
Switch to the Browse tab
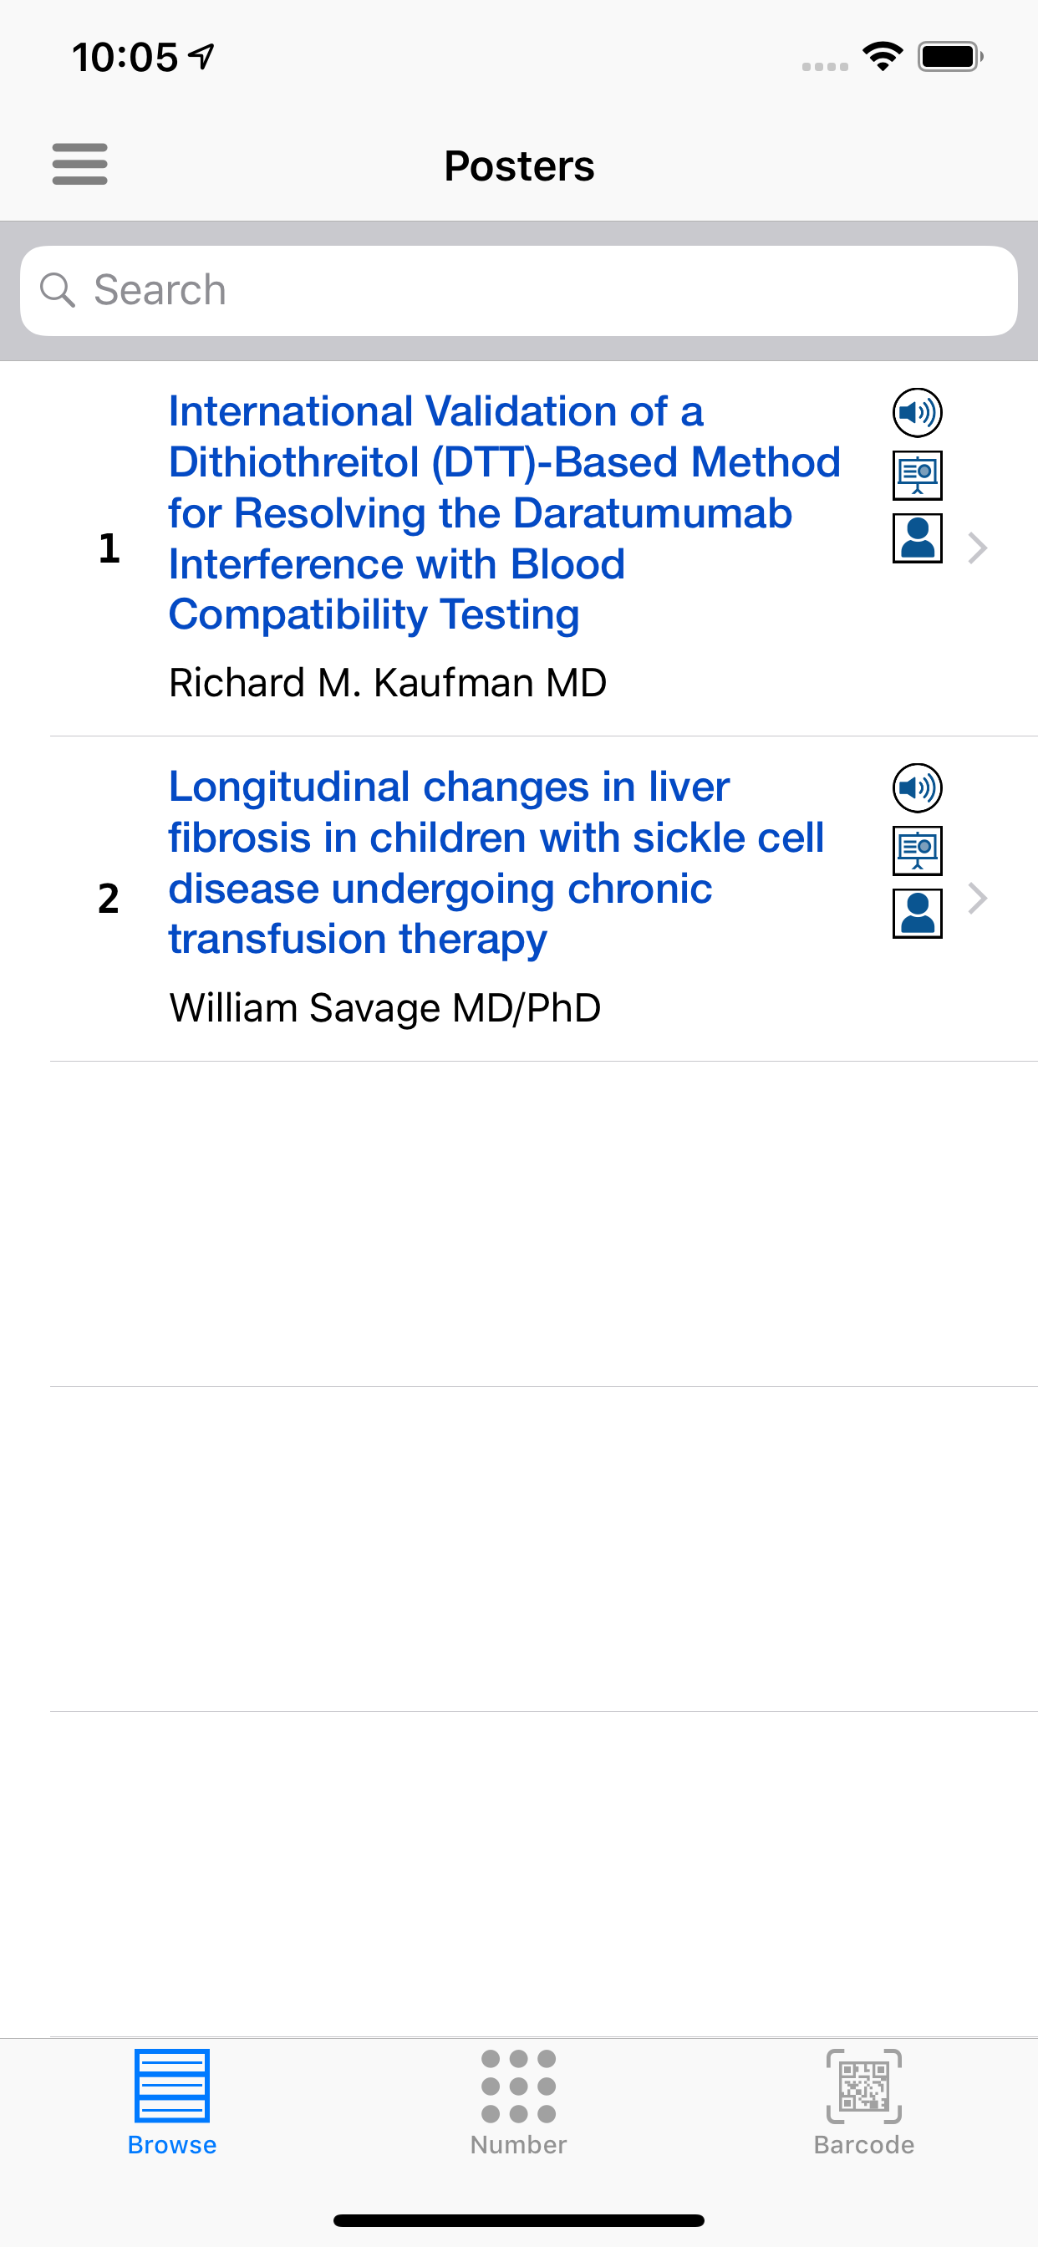172,2102
